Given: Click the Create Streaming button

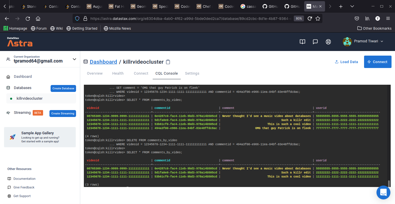Looking at the screenshot, I should tap(63, 114).
